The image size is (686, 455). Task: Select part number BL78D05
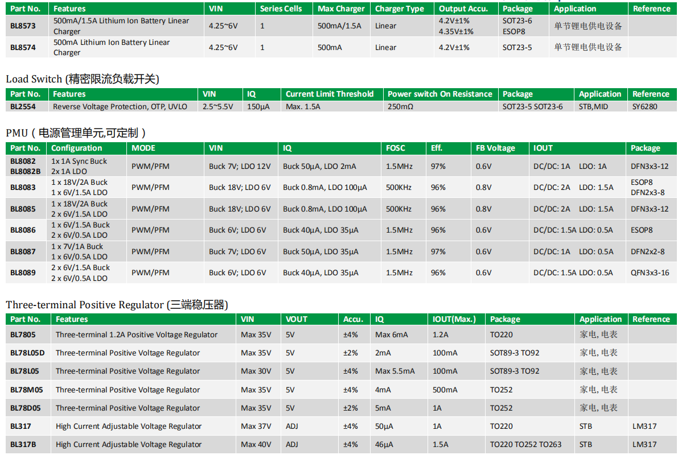pyautogui.click(x=26, y=408)
